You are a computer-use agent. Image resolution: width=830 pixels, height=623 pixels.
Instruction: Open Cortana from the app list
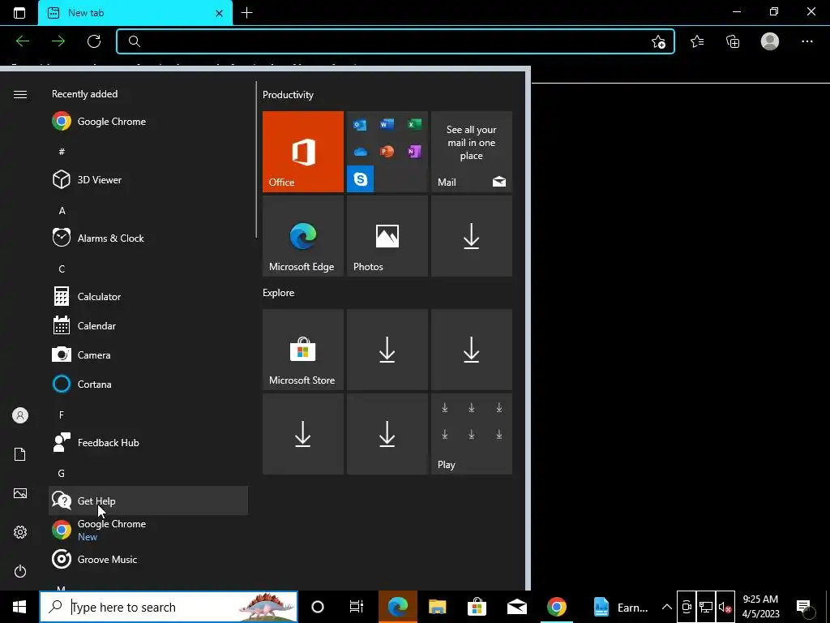point(148,384)
